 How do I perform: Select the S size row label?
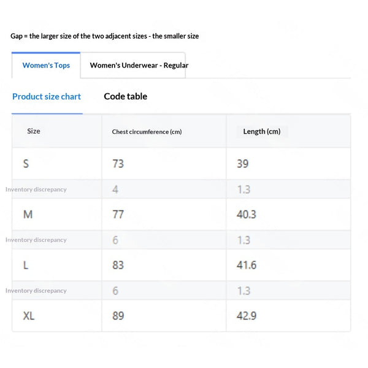(26, 164)
